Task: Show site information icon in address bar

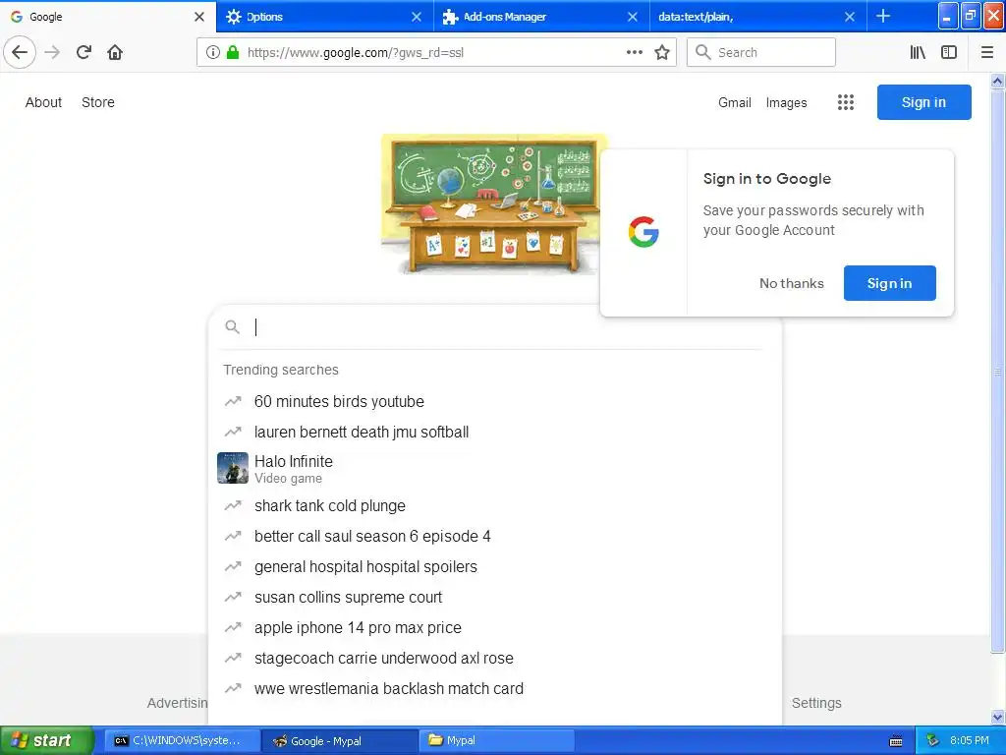Action: [213, 52]
